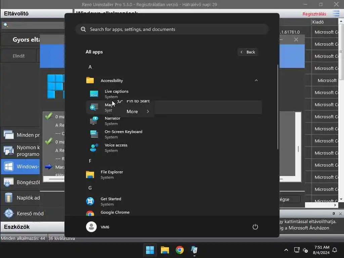This screenshot has width=344, height=258.
Task: Click status text 36 kiválasztva
Action: pos(62,238)
